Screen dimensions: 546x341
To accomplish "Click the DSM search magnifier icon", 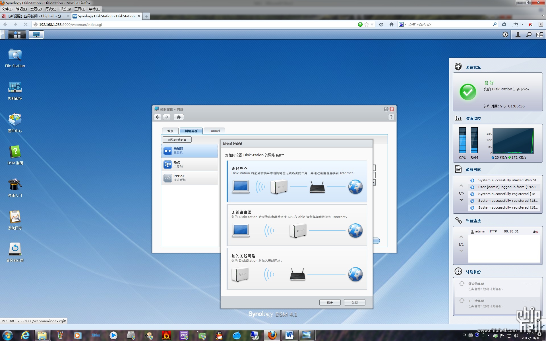I will pos(529,35).
